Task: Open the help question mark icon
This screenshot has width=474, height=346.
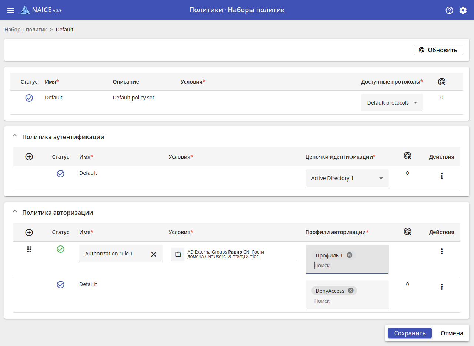Action: 449,10
